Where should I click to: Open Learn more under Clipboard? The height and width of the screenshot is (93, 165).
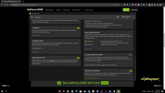coord(36,35)
